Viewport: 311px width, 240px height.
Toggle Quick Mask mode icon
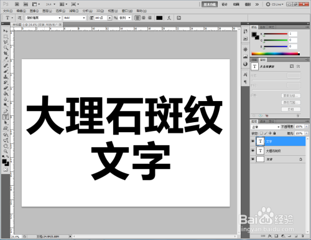point(6,170)
